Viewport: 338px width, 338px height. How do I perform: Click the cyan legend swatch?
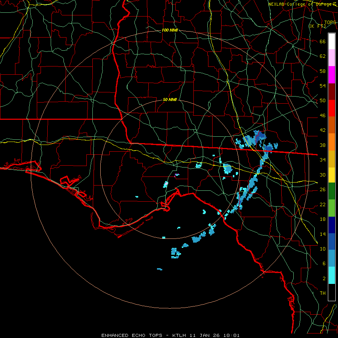click(332, 275)
